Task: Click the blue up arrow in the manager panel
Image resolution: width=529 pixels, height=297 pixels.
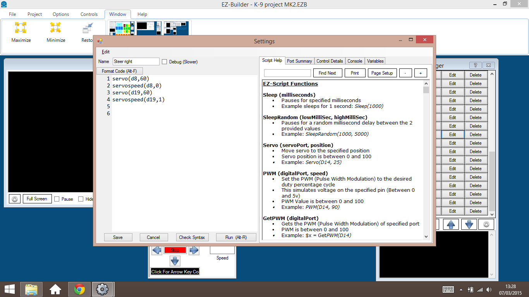Action: click(451, 224)
